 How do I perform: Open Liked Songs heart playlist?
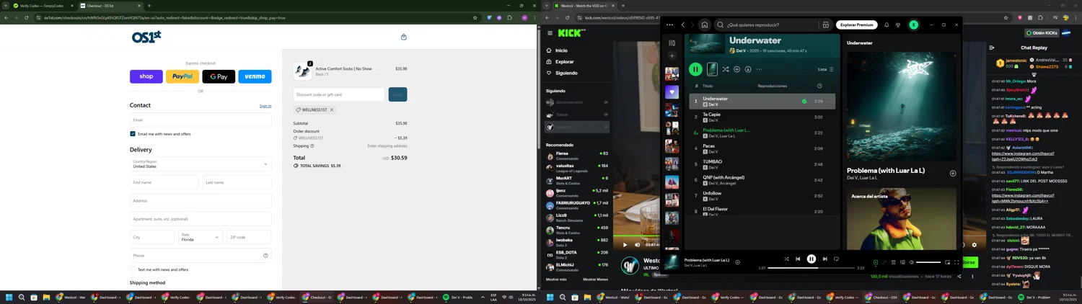click(672, 91)
